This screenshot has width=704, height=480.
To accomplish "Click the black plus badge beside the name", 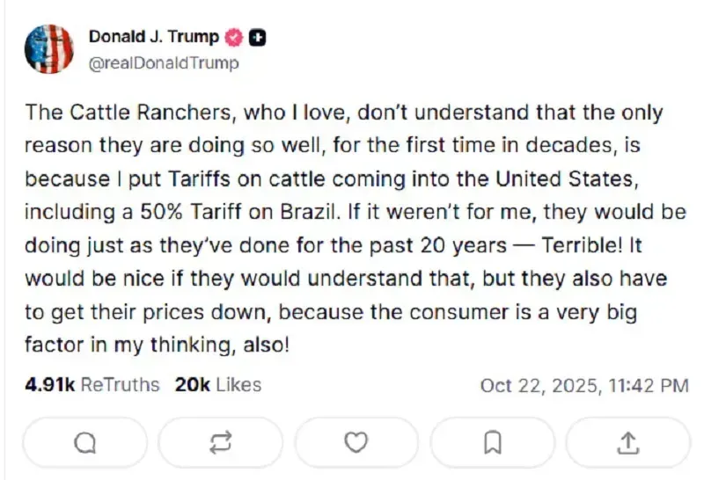I will (x=258, y=37).
